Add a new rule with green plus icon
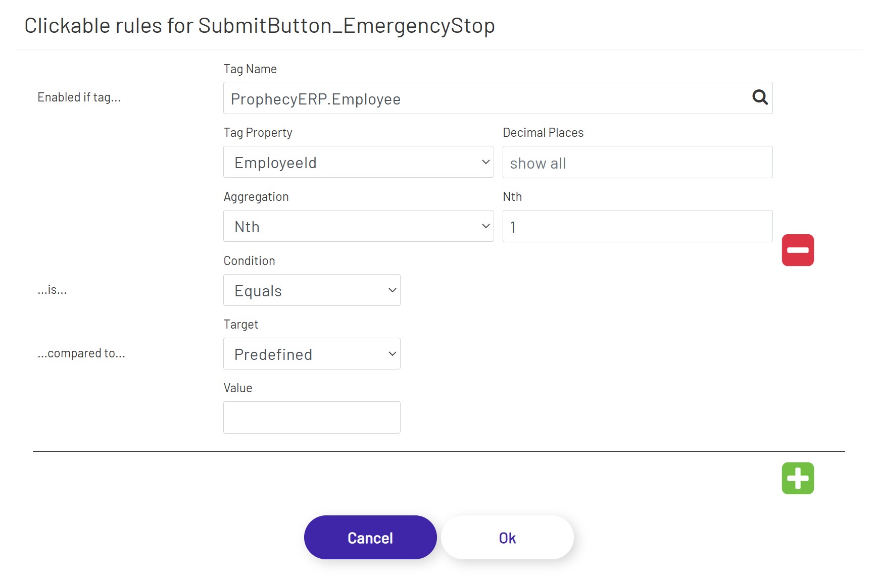The height and width of the screenshot is (581, 877). tap(798, 478)
